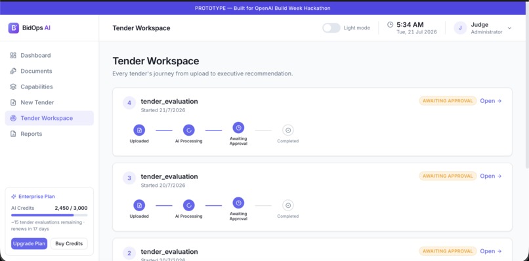Click Started 20/7/2026 text on tender 3

163,186
